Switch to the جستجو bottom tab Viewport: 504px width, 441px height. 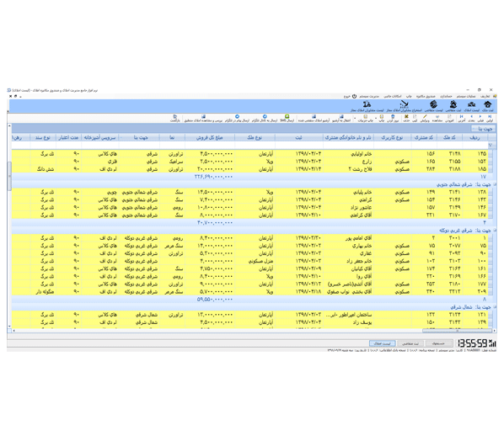(438, 343)
